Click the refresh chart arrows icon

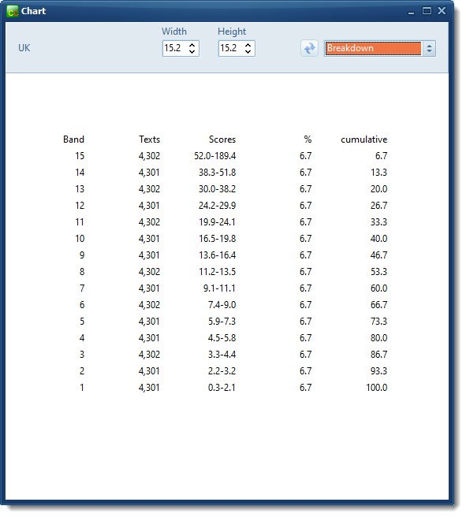pos(309,49)
